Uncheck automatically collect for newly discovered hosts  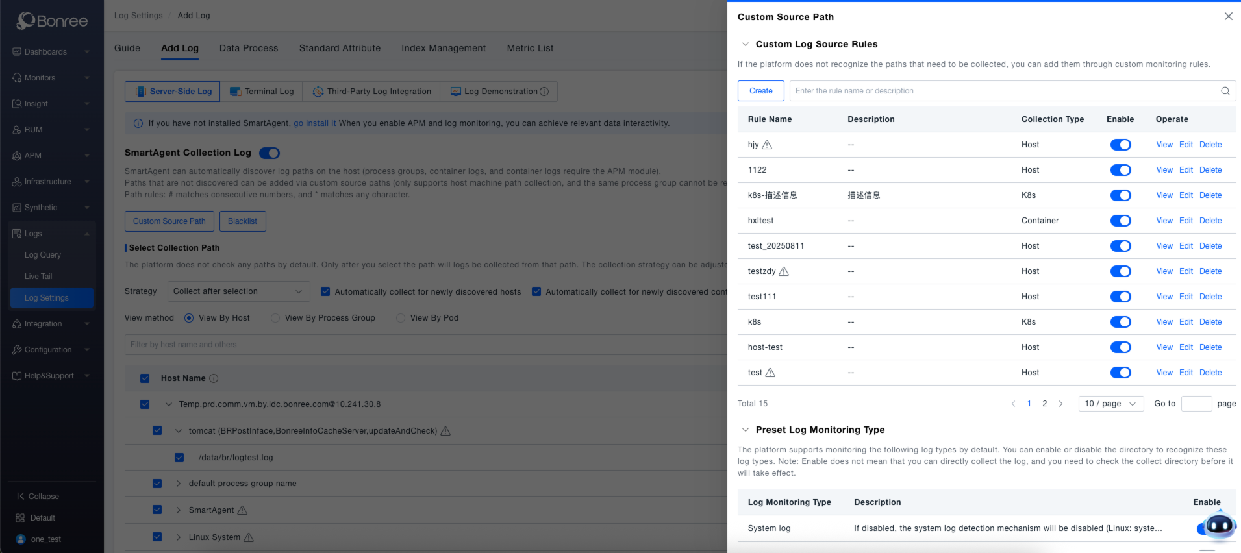tap(325, 291)
